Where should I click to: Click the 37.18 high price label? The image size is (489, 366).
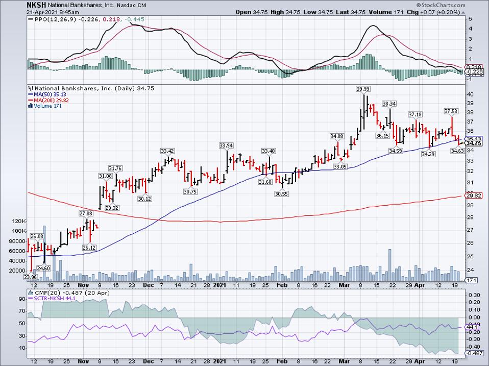pos(415,115)
